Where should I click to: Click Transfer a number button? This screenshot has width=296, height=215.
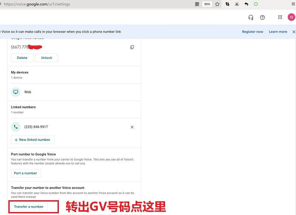pyautogui.click(x=29, y=207)
